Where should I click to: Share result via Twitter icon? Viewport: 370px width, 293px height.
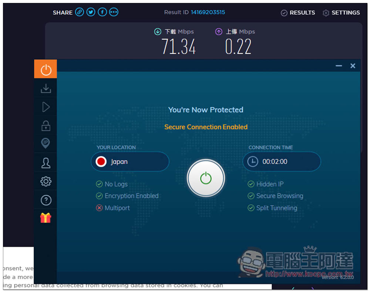pyautogui.click(x=91, y=12)
